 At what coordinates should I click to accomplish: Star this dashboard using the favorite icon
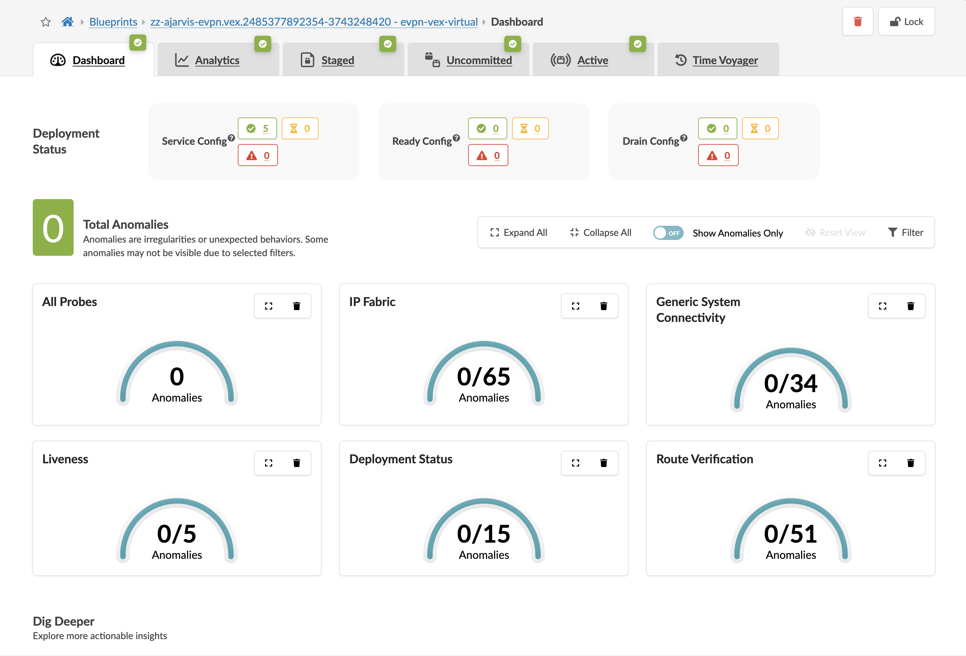(45, 22)
